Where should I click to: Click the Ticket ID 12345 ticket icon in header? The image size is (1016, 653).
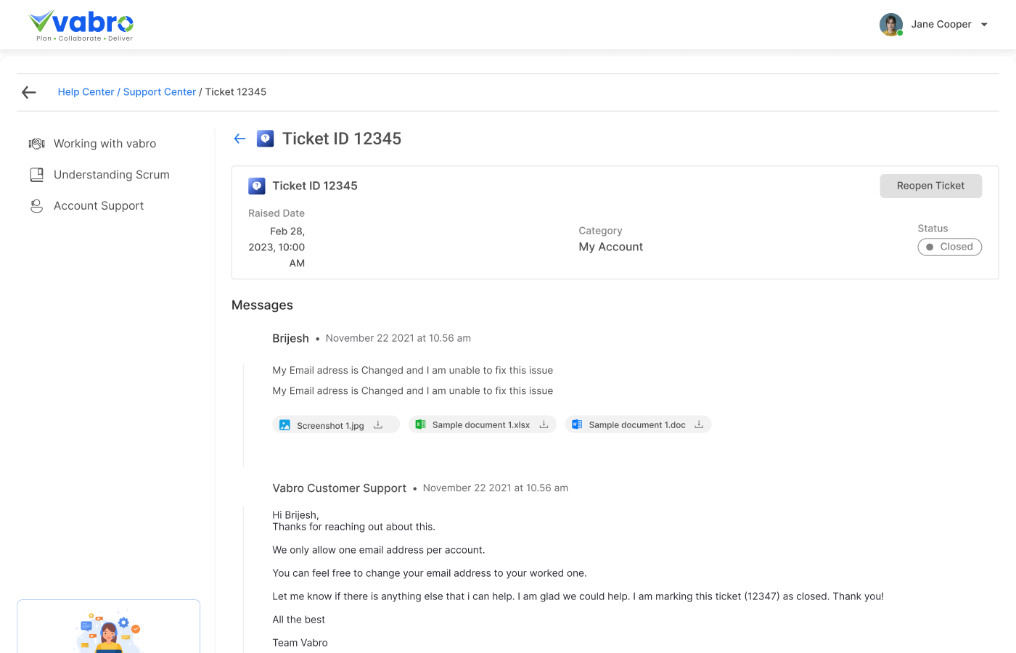click(x=266, y=138)
